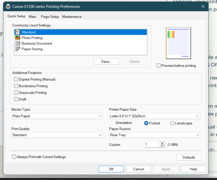Open Help for printing preferences

pos(193,169)
